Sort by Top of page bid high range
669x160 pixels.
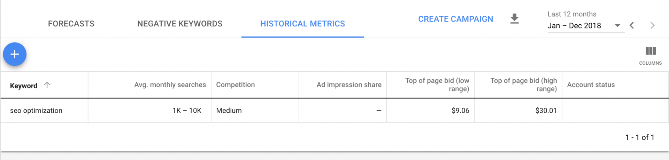523,85
